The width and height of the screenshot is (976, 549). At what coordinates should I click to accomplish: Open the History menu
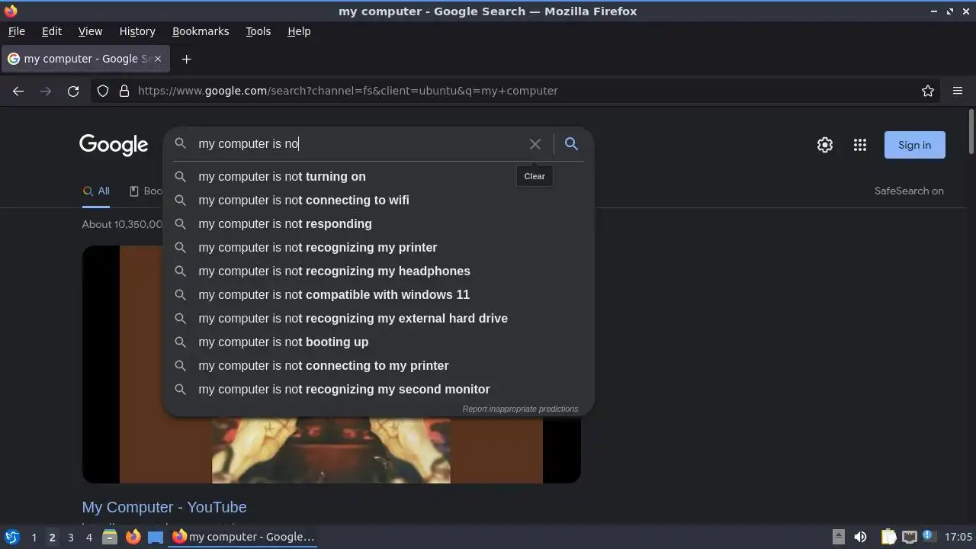137,31
